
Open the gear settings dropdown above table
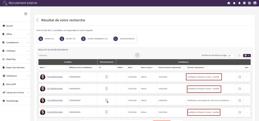[x=247, y=55]
